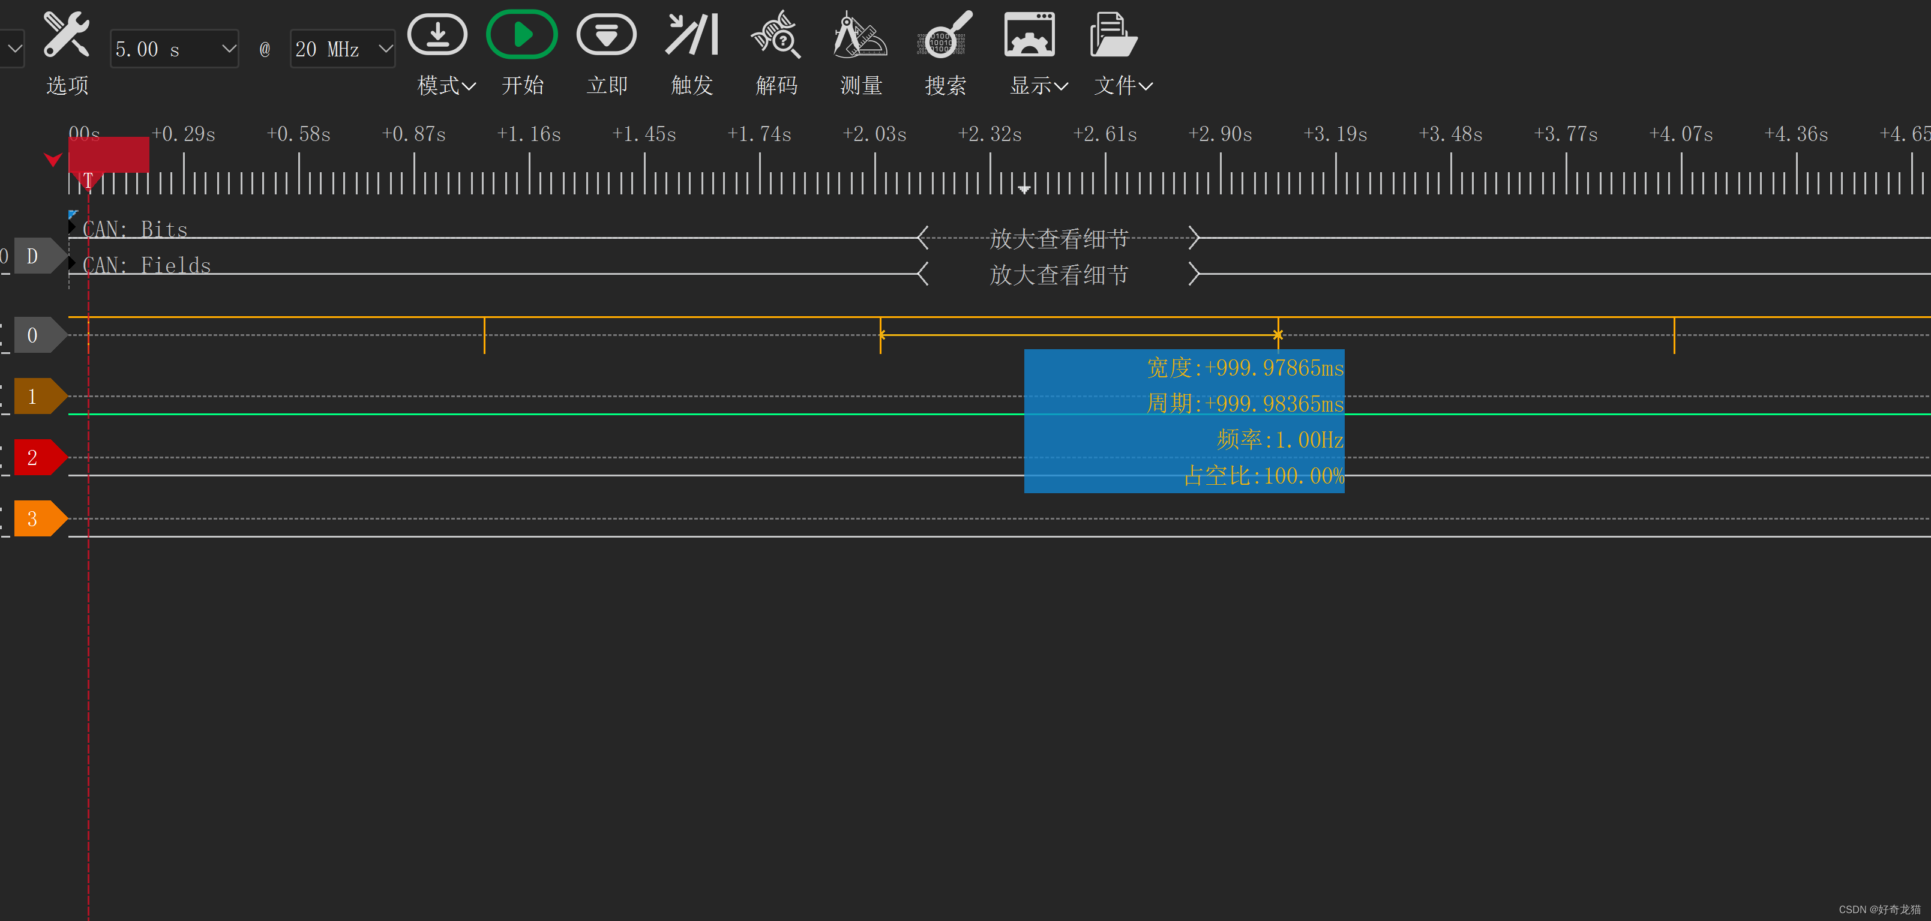The height and width of the screenshot is (921, 1931).
Task: Open the 搜索 search icon
Action: pyautogui.click(x=944, y=35)
